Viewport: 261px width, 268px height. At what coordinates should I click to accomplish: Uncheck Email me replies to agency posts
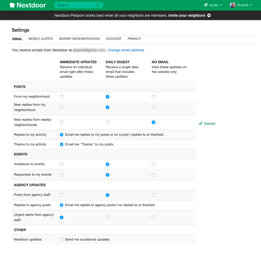(x=62, y=205)
